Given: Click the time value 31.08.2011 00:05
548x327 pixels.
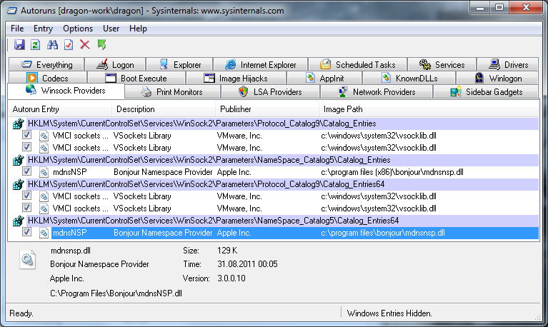Looking at the screenshot, I should click(247, 263).
